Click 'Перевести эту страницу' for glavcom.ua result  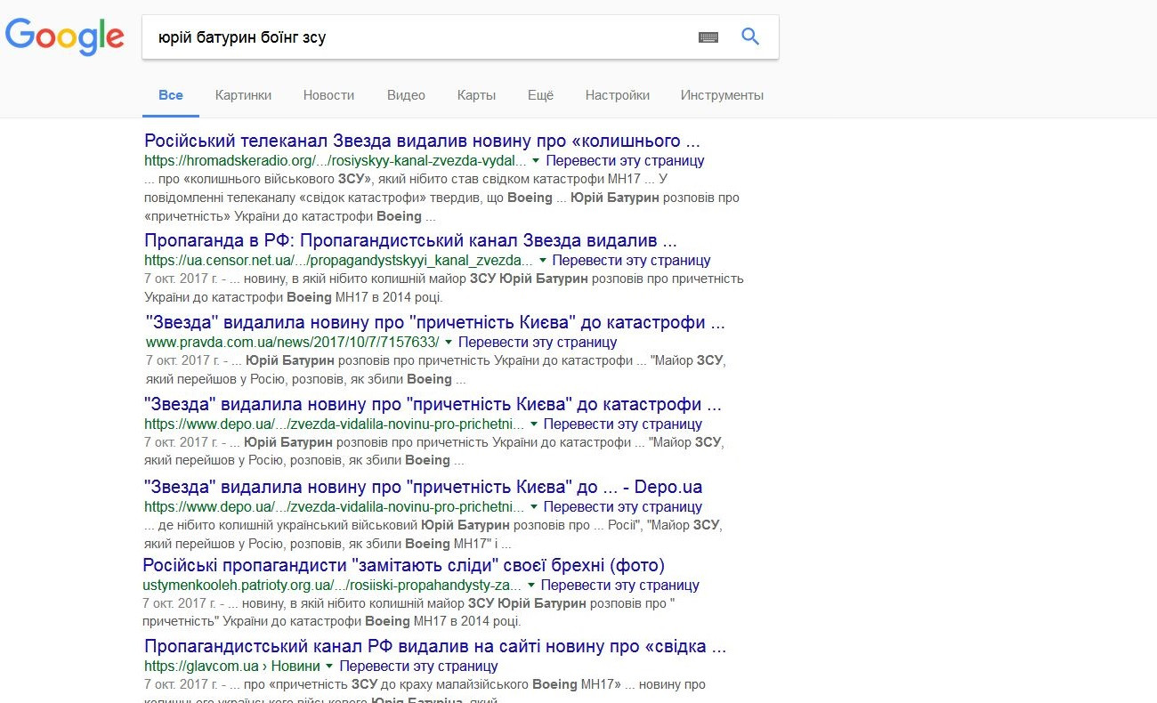click(x=418, y=667)
